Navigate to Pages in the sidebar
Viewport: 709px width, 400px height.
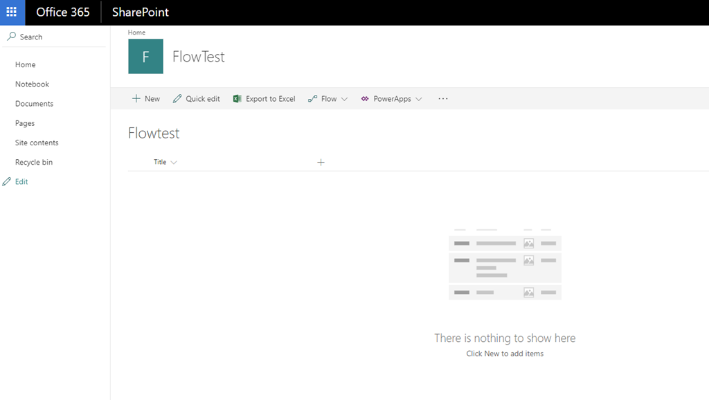(25, 123)
